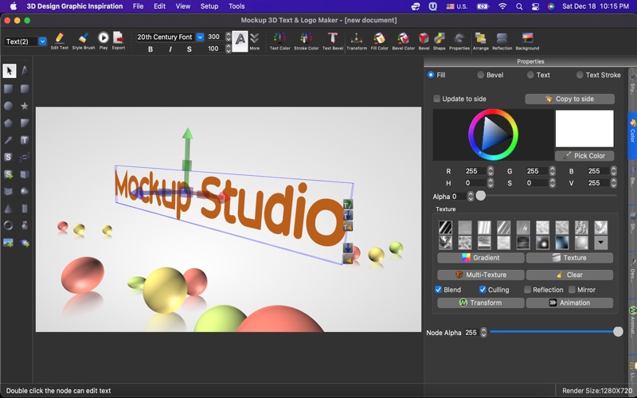Open the File menu
637x398 pixels.
[x=138, y=6]
